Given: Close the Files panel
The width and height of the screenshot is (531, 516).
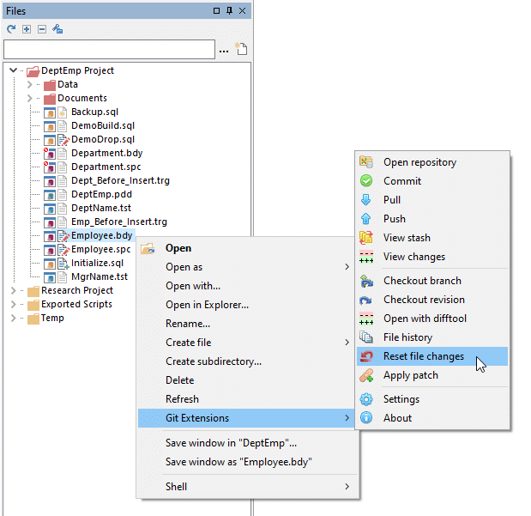Looking at the screenshot, I should [x=242, y=11].
